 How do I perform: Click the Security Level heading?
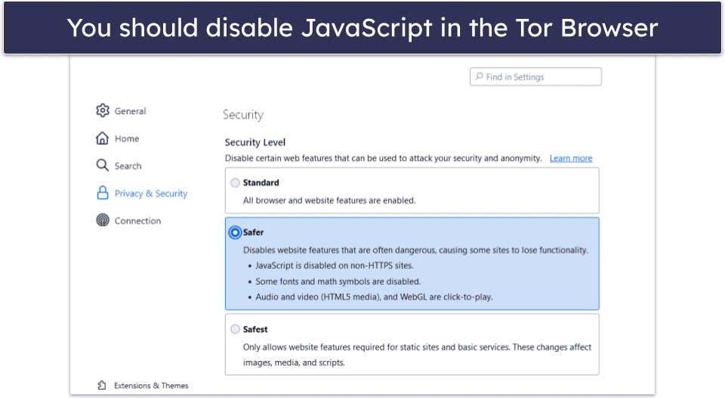[x=255, y=143]
